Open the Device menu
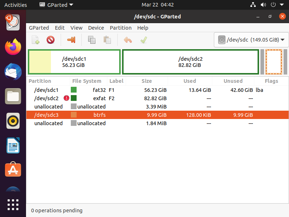This screenshot has width=289, height=217. [96, 28]
